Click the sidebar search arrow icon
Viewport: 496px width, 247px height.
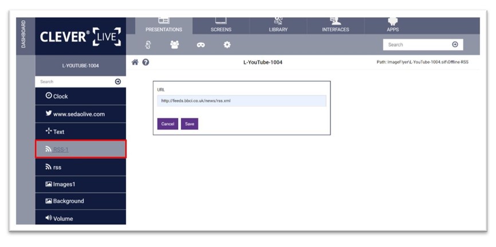(x=117, y=82)
